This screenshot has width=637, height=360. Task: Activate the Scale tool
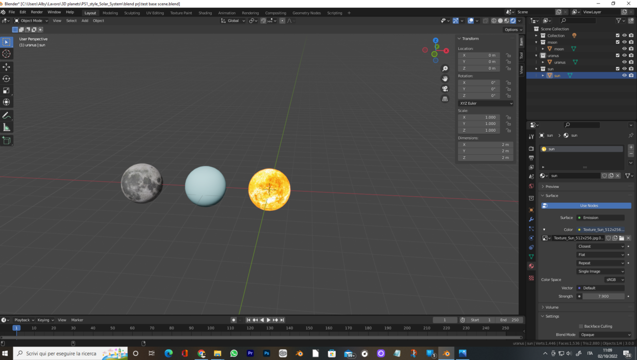6,90
